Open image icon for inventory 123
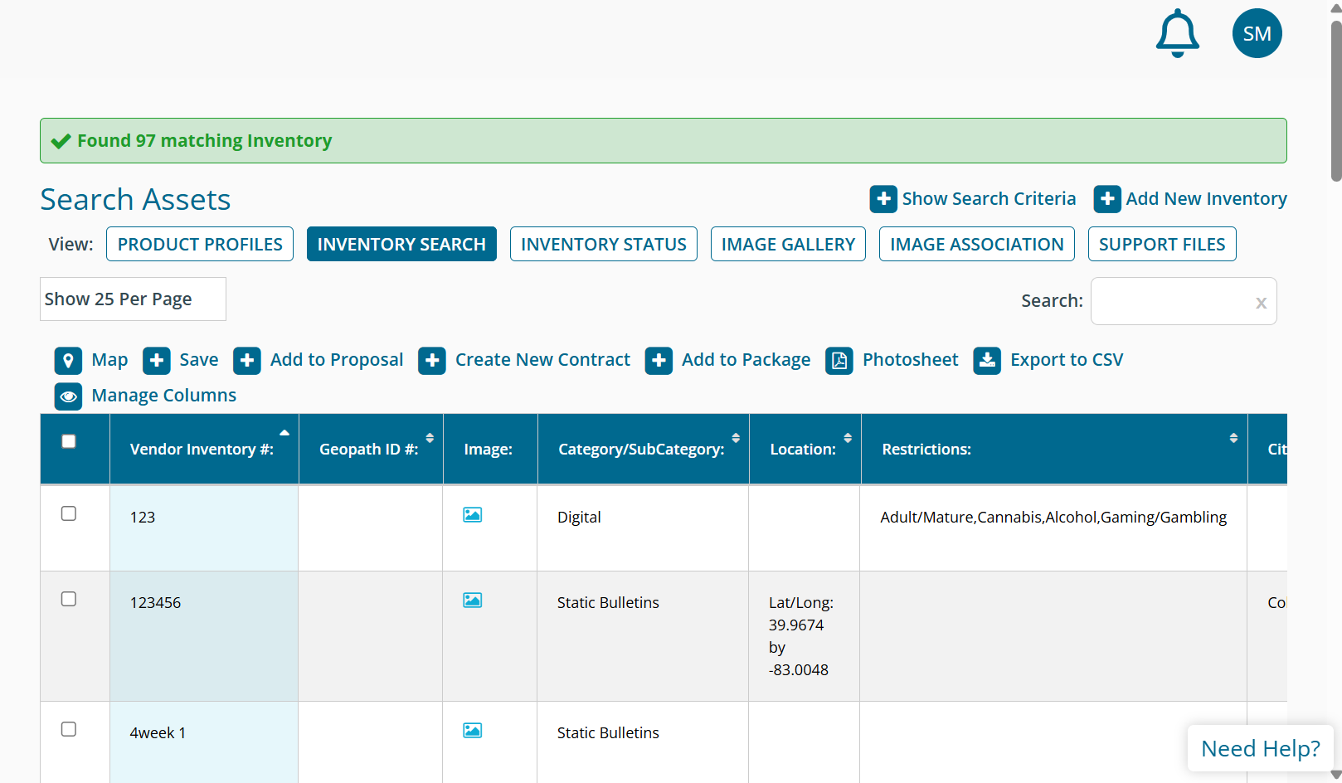The image size is (1342, 783). 472,515
